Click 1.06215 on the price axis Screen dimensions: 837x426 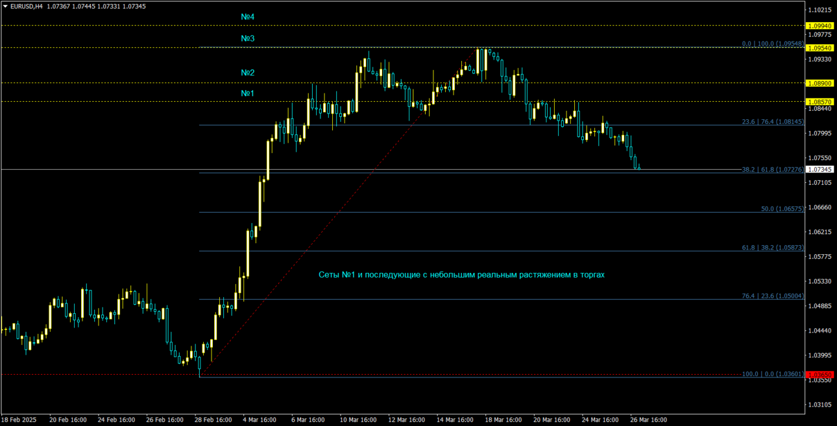820,232
